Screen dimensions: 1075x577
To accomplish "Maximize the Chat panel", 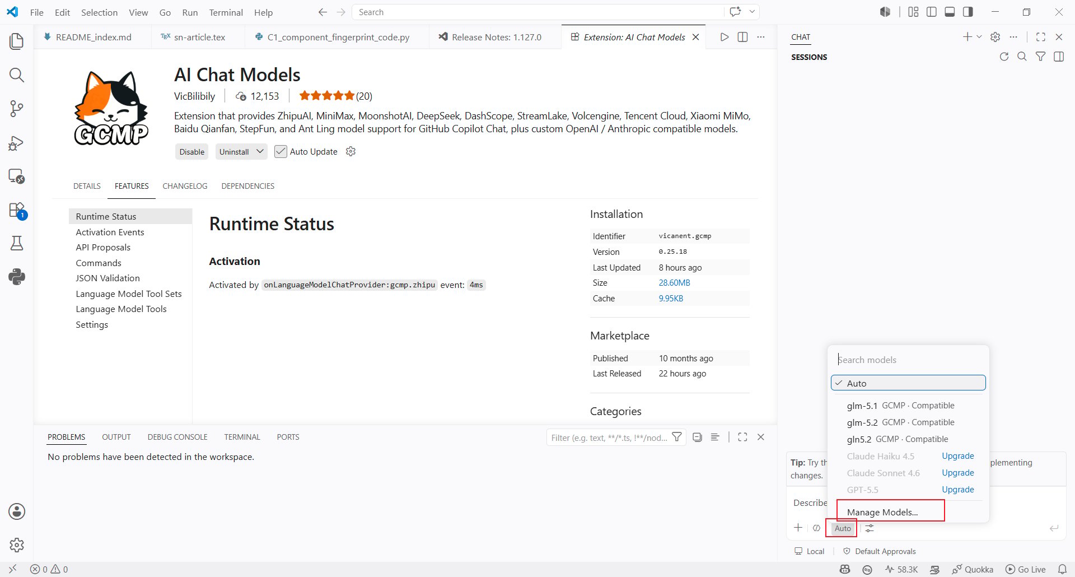I will [1041, 37].
